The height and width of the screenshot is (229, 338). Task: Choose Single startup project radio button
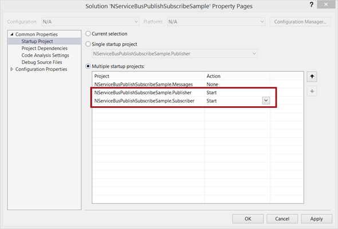point(88,44)
